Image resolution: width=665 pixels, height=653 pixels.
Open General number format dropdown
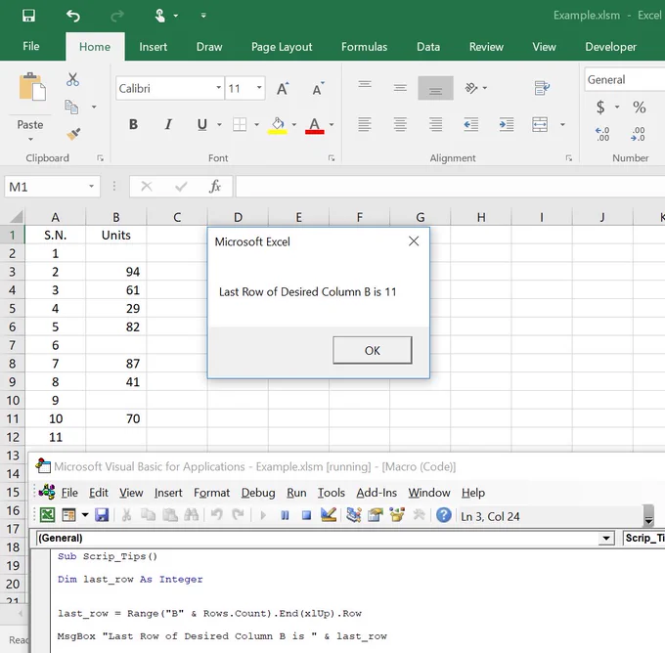point(624,80)
